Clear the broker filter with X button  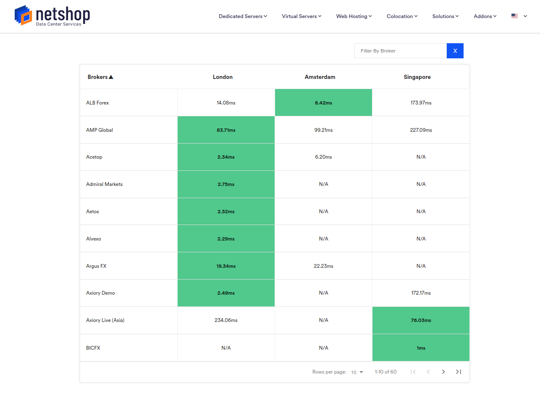(455, 51)
